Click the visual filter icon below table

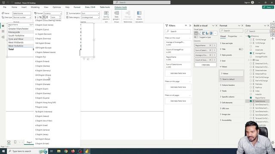coord(84,59)
